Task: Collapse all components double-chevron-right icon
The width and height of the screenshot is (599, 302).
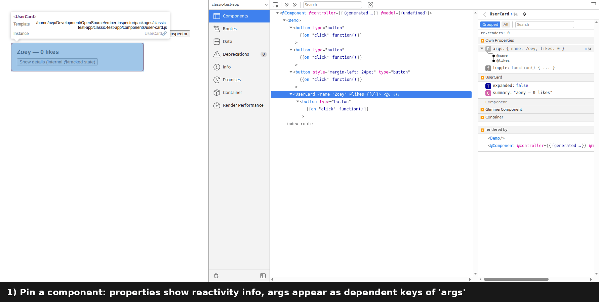Action: [x=295, y=5]
